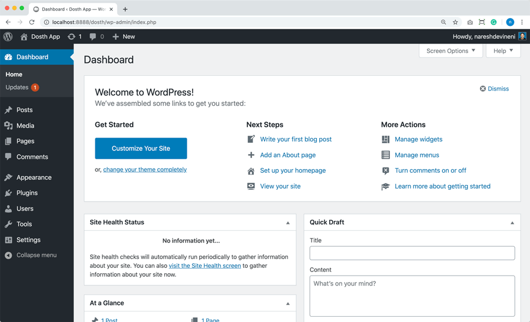Open a new browser tab
The width and height of the screenshot is (530, 322).
(x=125, y=9)
